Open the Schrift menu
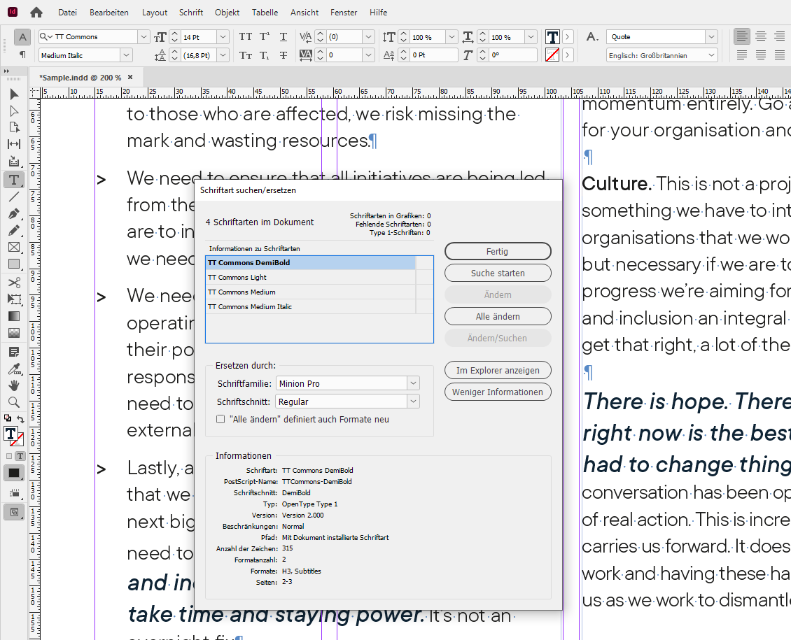The width and height of the screenshot is (791, 640). click(x=190, y=12)
